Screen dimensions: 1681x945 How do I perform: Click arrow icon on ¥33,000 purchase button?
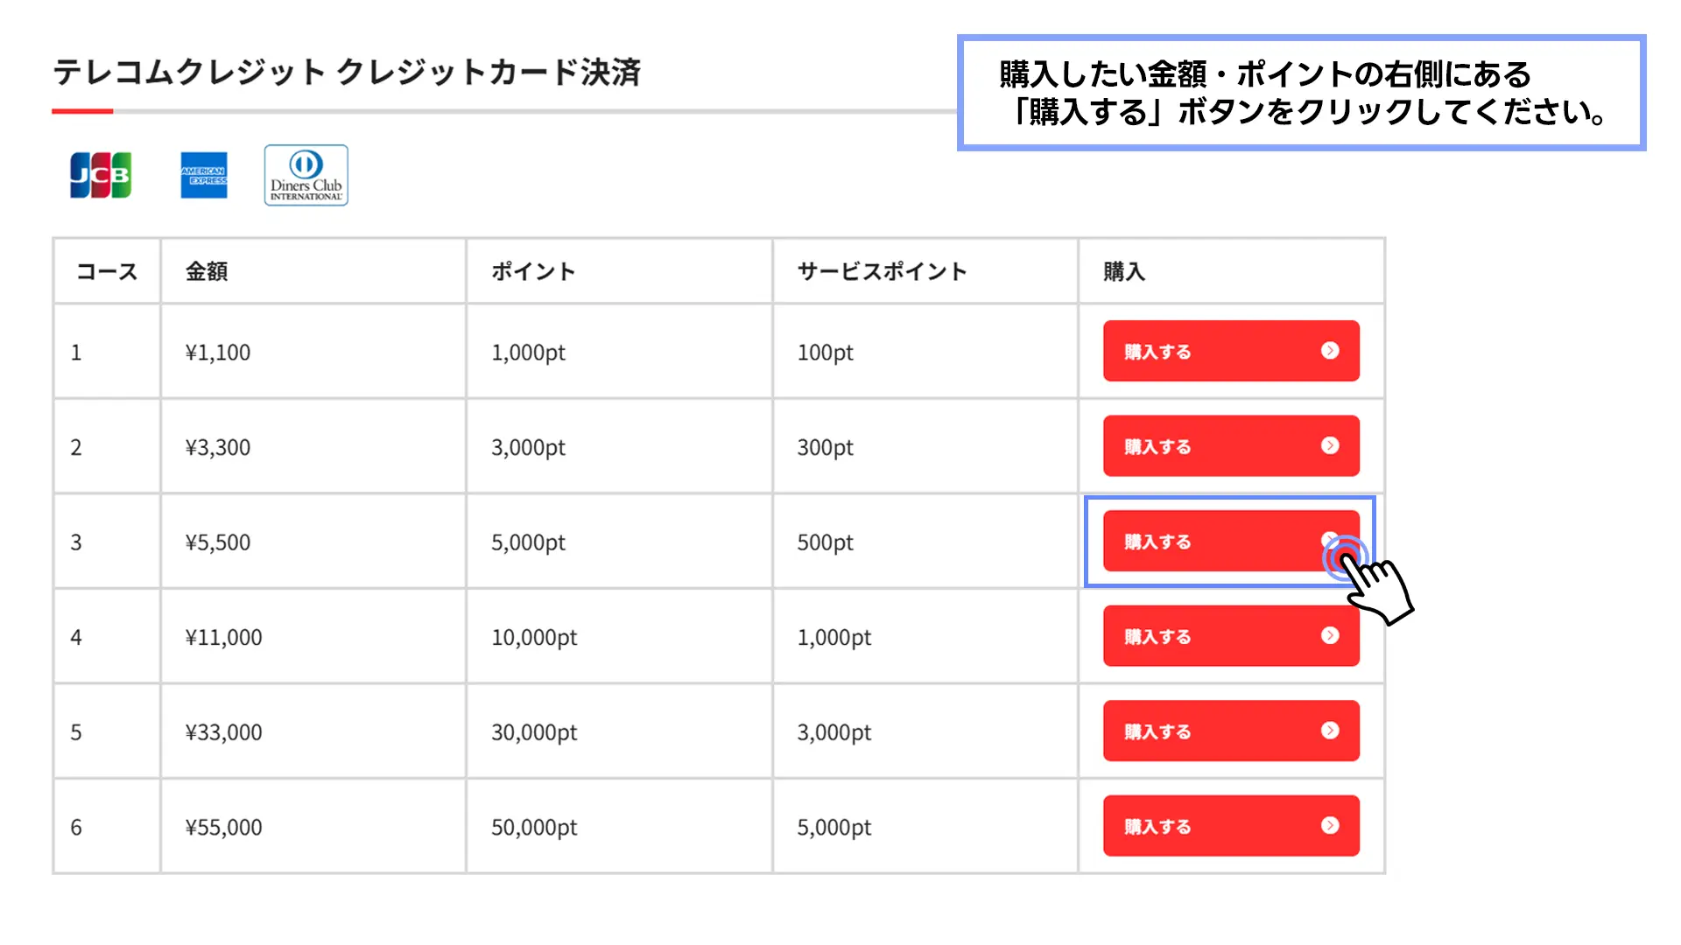1330,731
